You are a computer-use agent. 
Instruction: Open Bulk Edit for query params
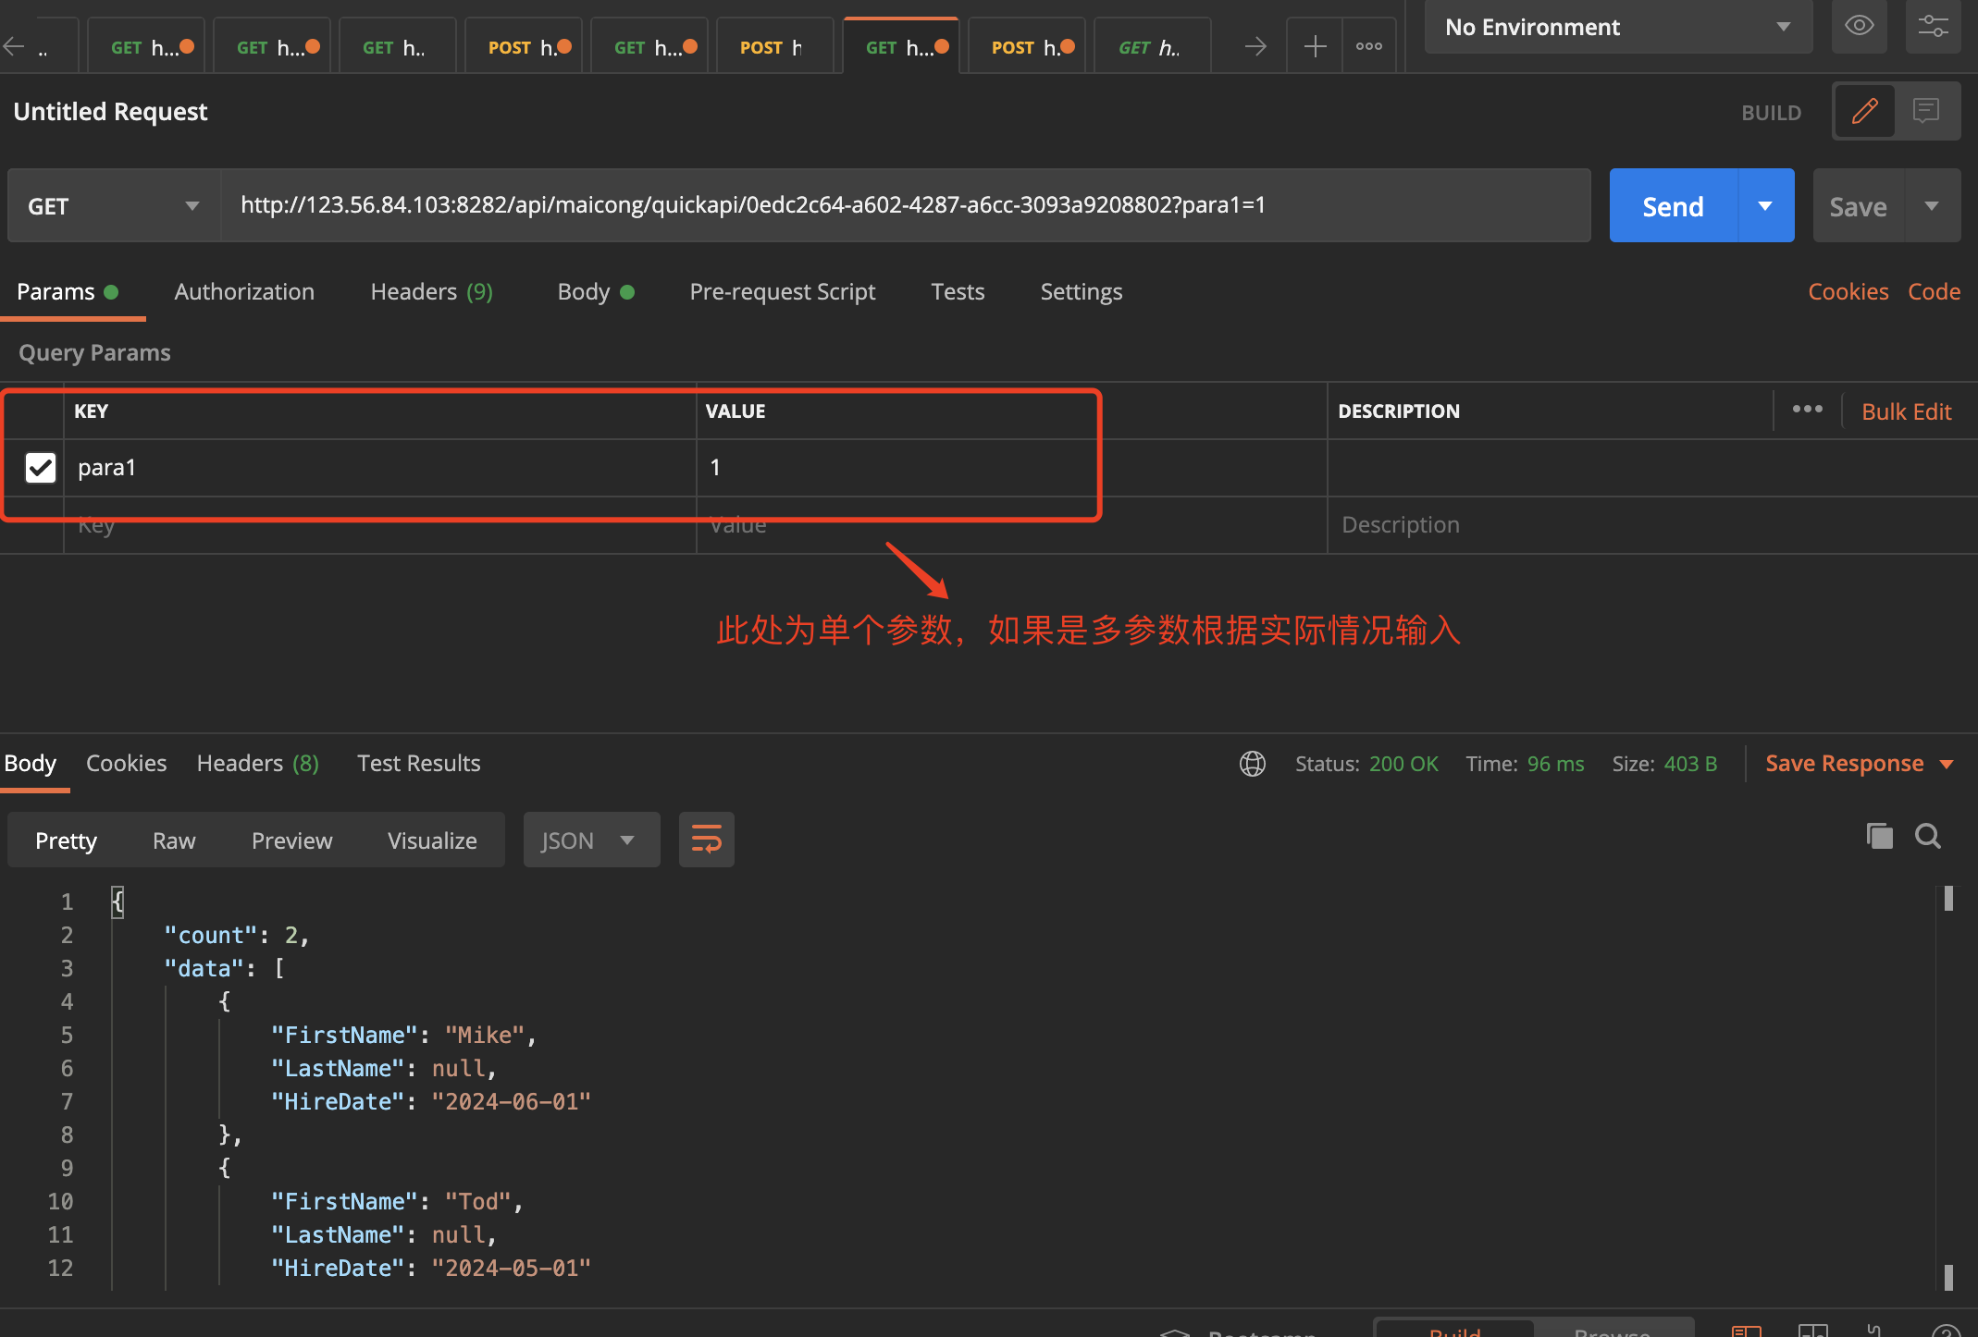coord(1906,411)
